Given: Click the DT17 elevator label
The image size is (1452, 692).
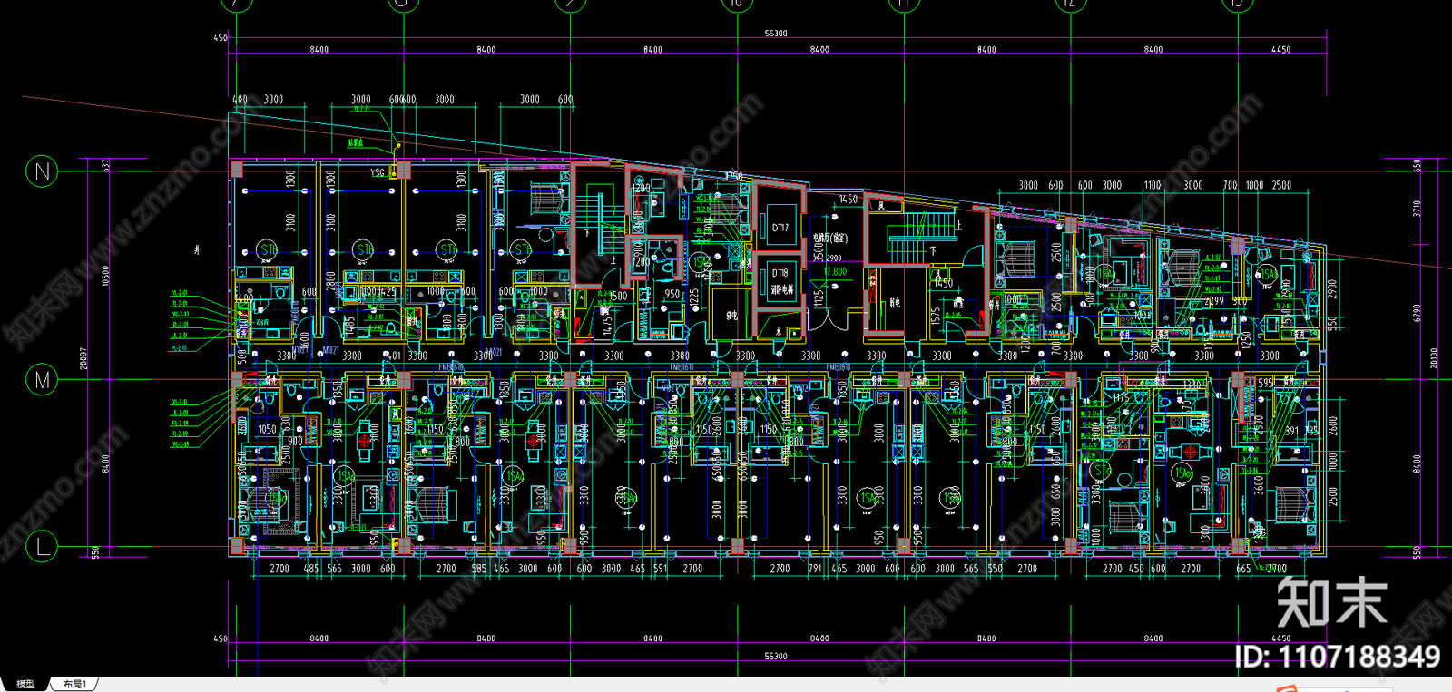Looking at the screenshot, I should [780, 229].
